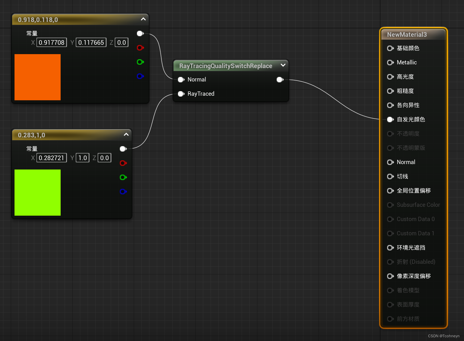Click the connected 自发光颜色 input pin
Image resolution: width=464 pixels, height=341 pixels.
point(391,120)
